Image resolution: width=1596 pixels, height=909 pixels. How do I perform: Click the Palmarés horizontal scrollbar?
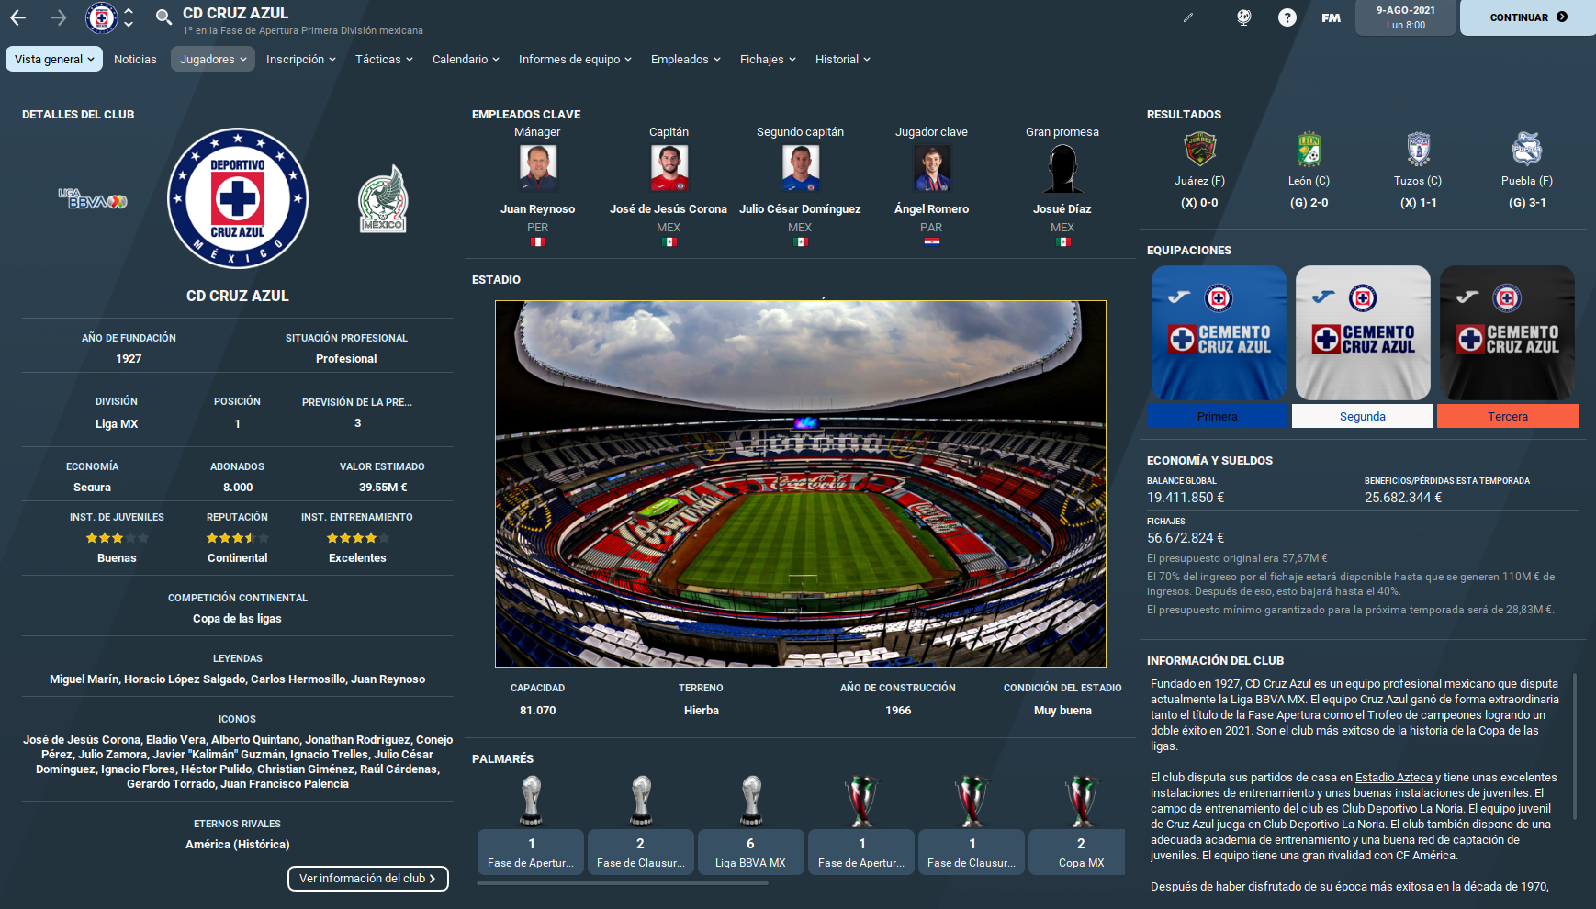pyautogui.click(x=623, y=883)
